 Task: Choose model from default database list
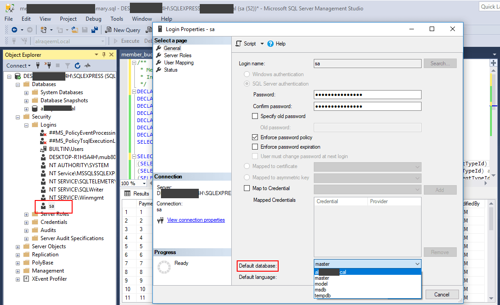click(x=367, y=284)
